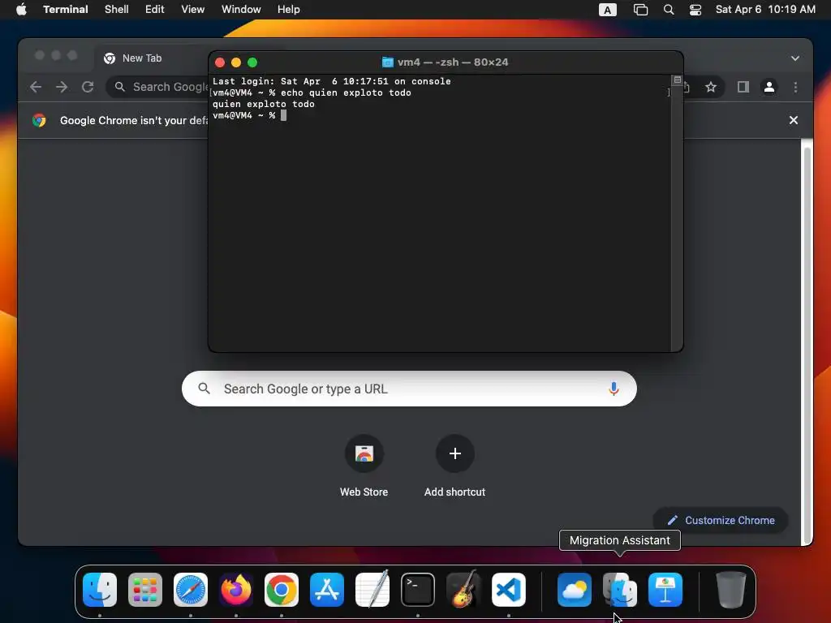The image size is (831, 623).
Task: Open the Weather app in the Dock
Action: pyautogui.click(x=575, y=590)
